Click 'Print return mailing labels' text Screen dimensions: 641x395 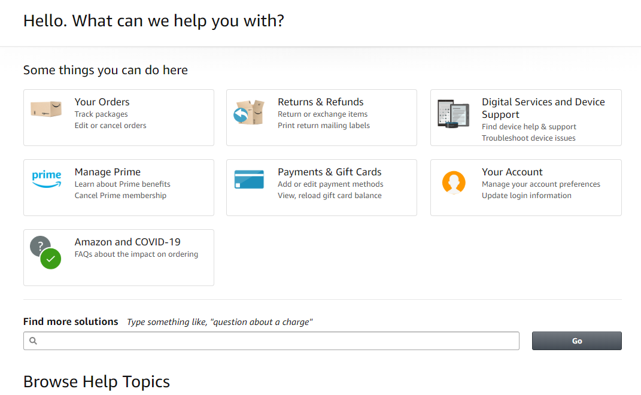click(324, 126)
